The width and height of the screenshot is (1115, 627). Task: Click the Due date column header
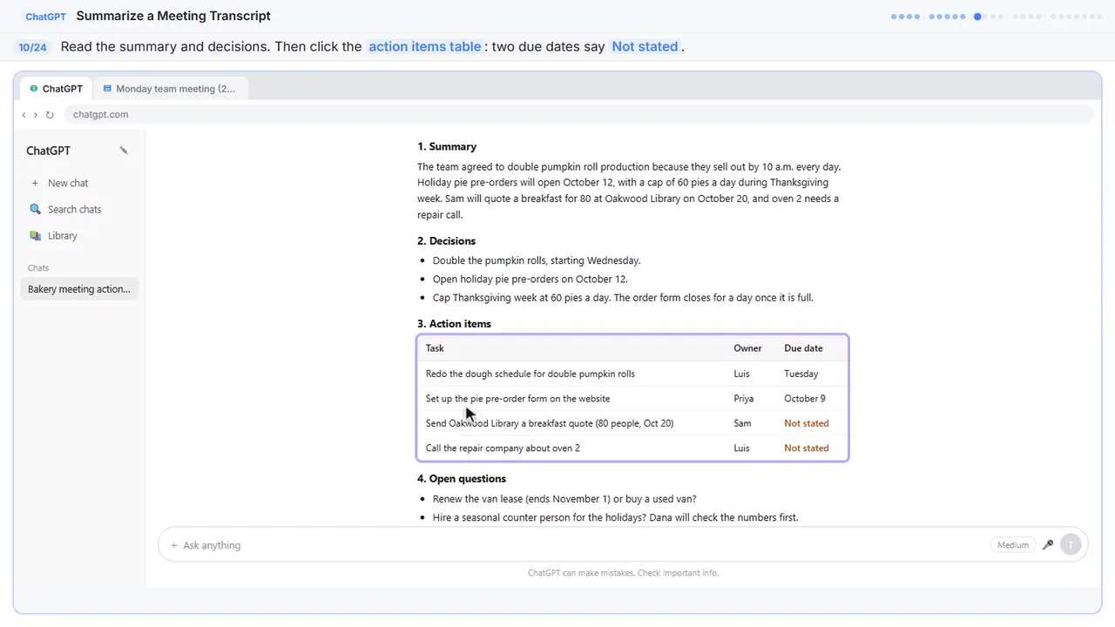pos(803,348)
